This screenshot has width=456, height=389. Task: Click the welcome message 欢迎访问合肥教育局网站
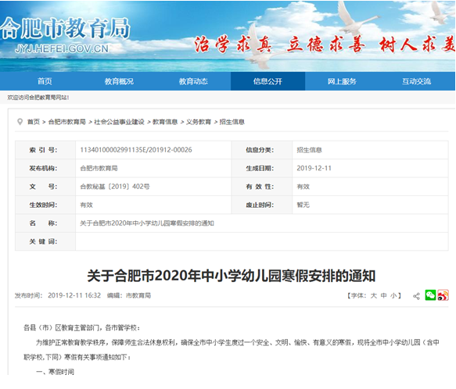(38, 98)
